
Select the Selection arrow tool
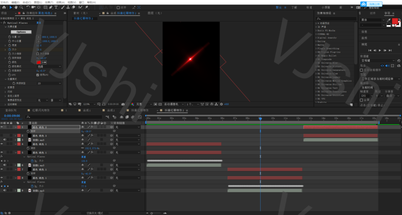coord(11,7)
